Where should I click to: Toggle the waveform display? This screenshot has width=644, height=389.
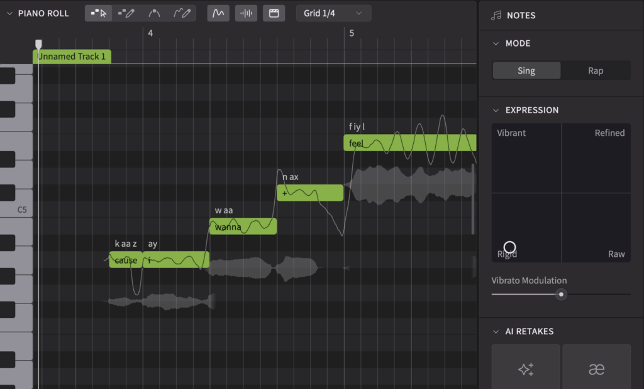click(246, 13)
